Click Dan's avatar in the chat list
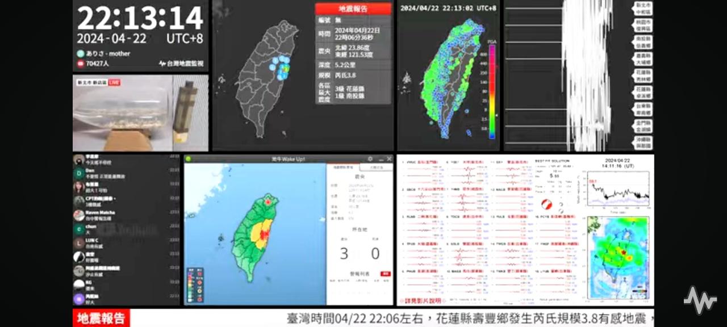 (79, 174)
